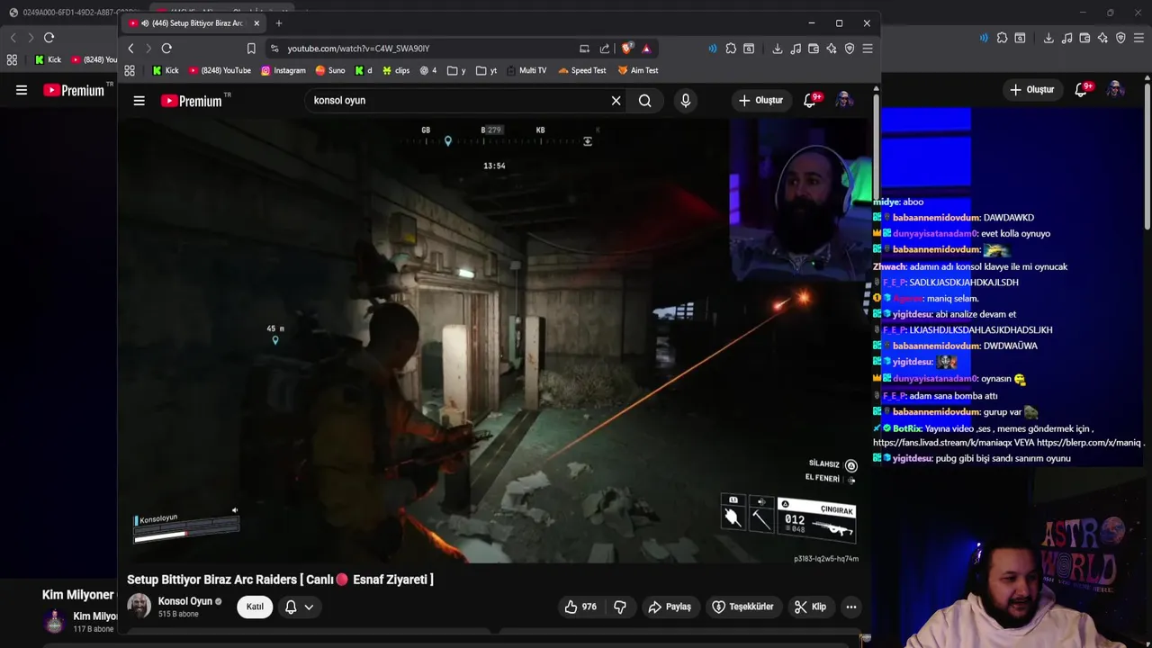Click the Oluştur button in the background window
1152x648 pixels.
(x=1032, y=89)
